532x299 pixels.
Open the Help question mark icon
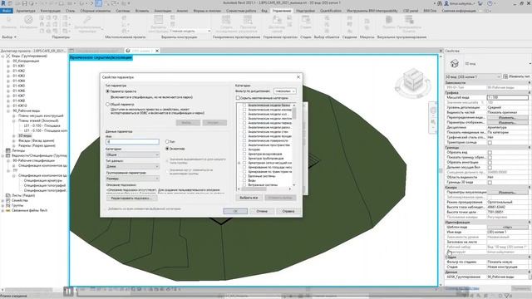[490, 3]
